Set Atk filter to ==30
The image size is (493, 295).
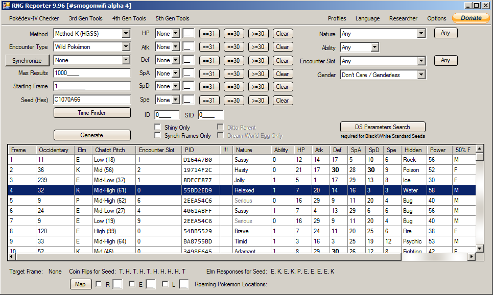(233, 47)
